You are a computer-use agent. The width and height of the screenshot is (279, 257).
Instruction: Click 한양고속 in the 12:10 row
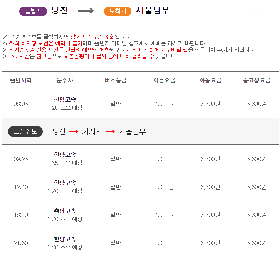click(x=65, y=183)
